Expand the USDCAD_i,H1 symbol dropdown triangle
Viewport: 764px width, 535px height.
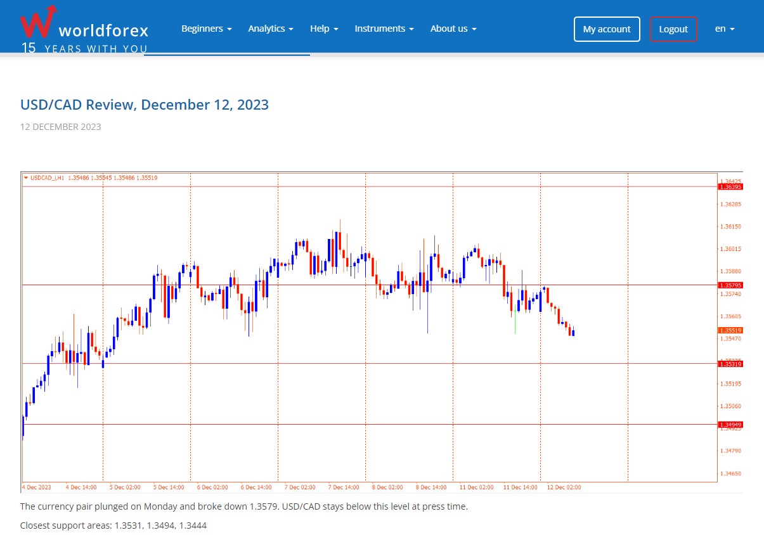pos(25,178)
